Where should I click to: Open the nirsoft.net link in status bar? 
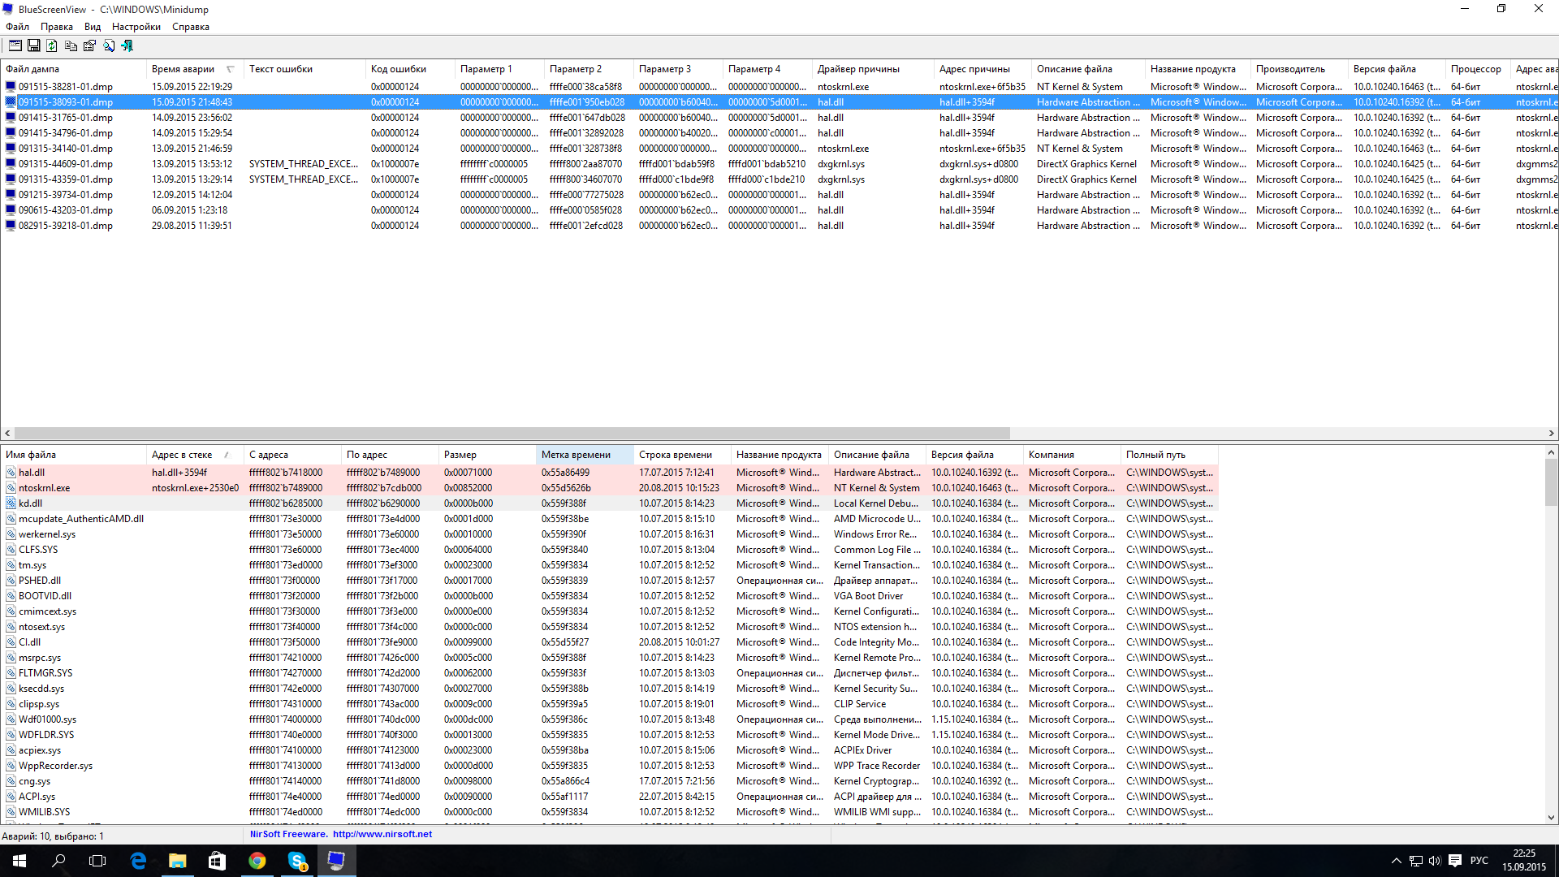pyautogui.click(x=382, y=834)
